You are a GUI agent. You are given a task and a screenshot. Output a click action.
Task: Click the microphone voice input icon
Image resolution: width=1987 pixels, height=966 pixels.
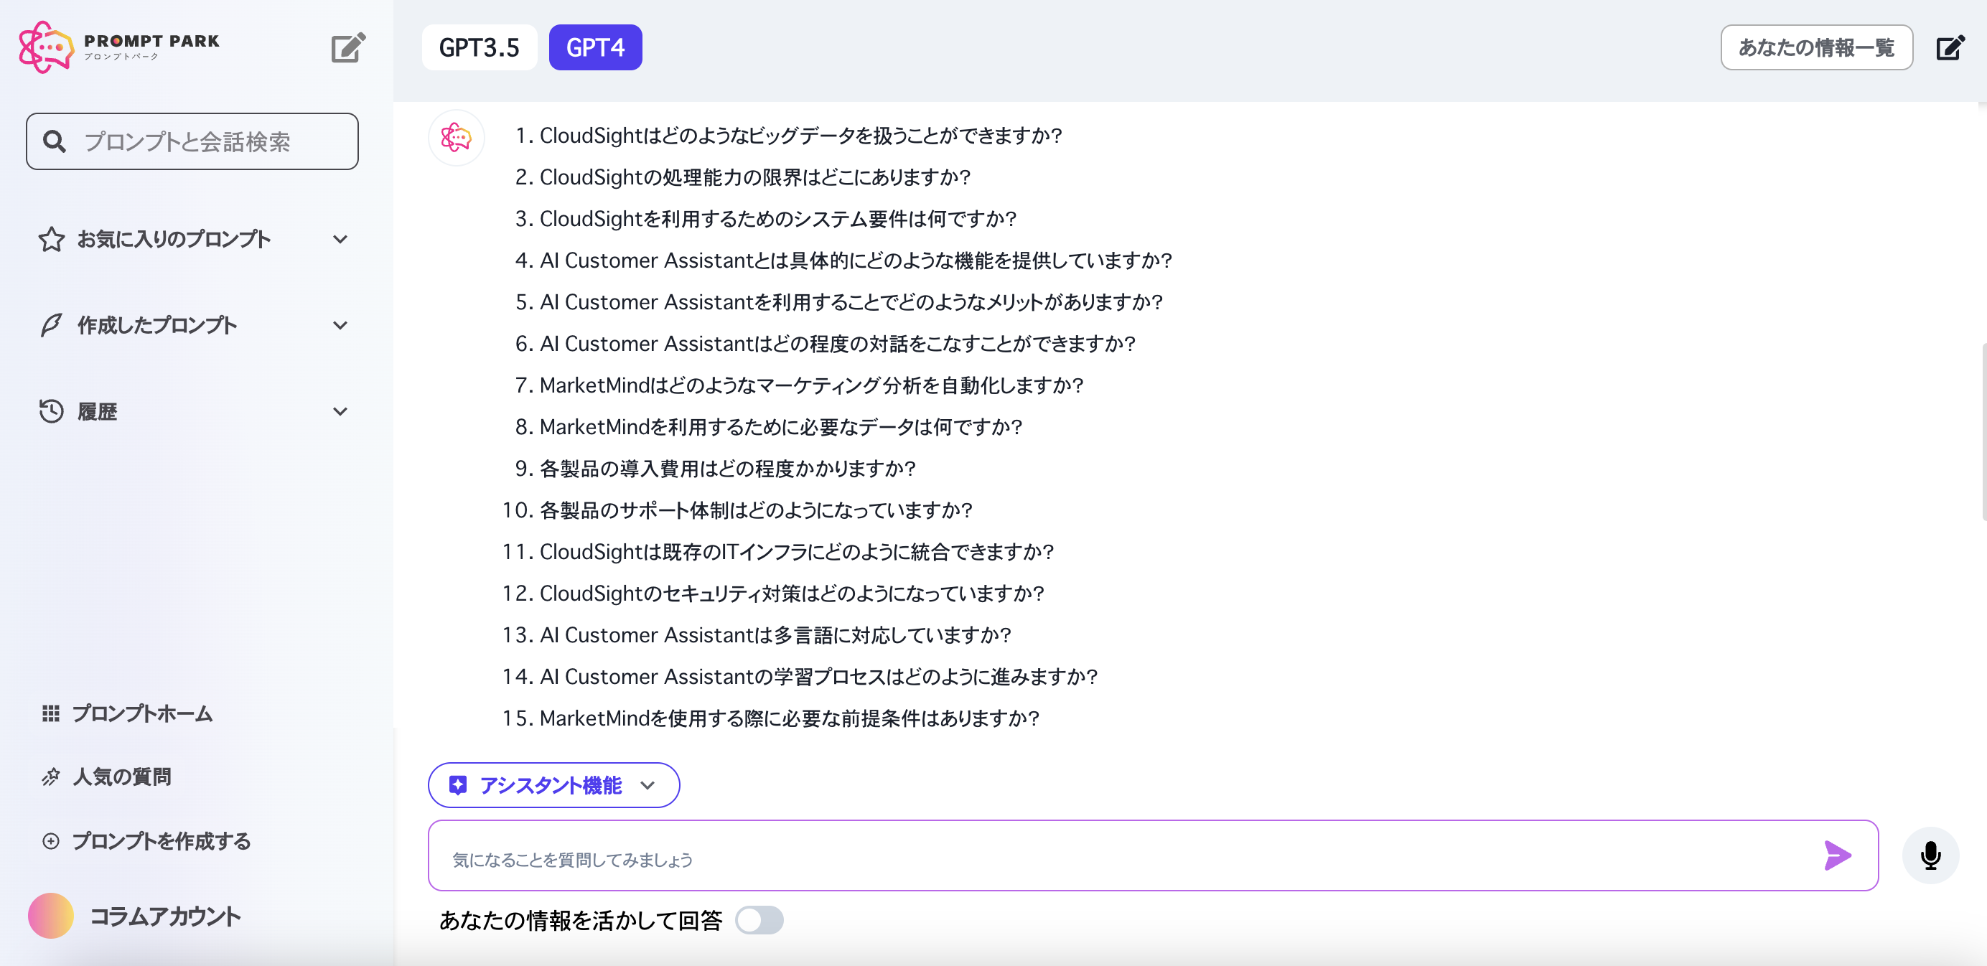tap(1930, 855)
